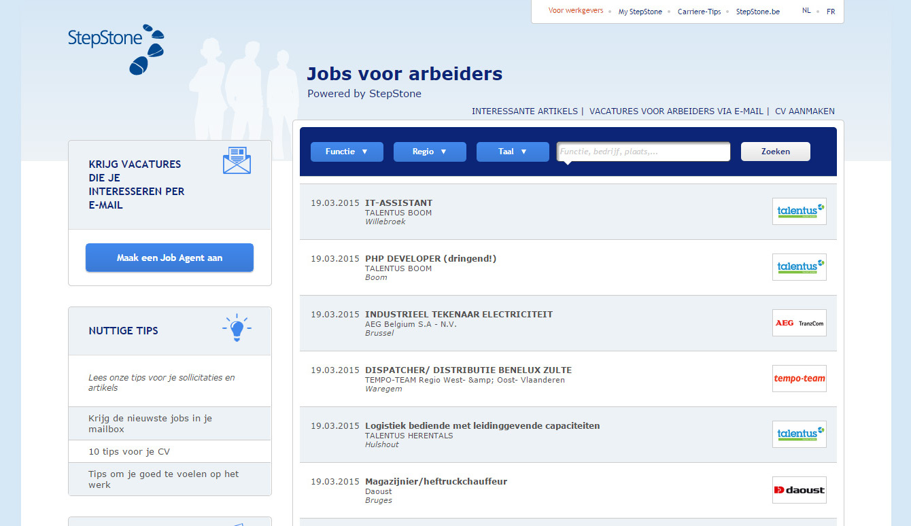The image size is (911, 526).
Task: Click the Jobs voor arbeiders title
Action: coord(405,74)
